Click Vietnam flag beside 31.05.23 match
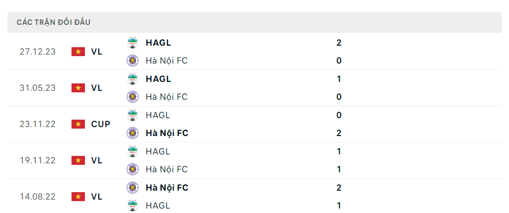This screenshot has height=213, width=509. 78,88
